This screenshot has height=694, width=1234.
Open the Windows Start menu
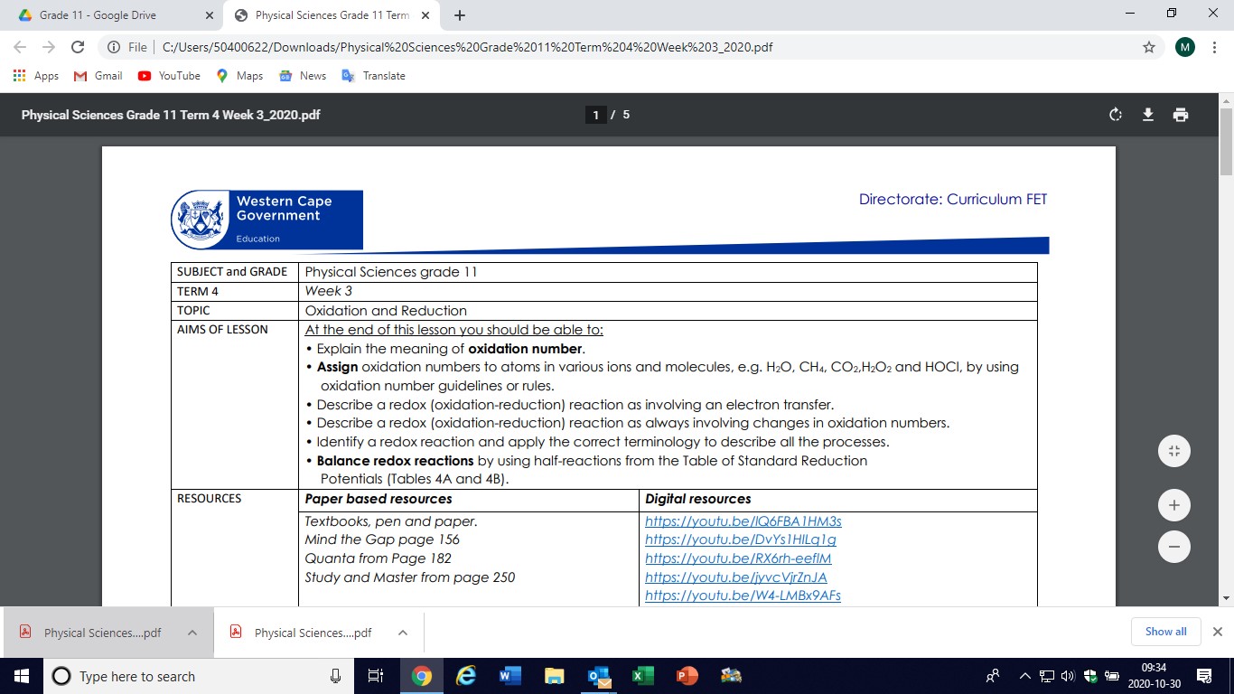pos(22,676)
